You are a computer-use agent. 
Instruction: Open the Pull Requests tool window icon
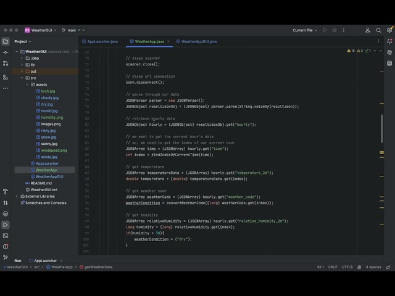coord(6,64)
